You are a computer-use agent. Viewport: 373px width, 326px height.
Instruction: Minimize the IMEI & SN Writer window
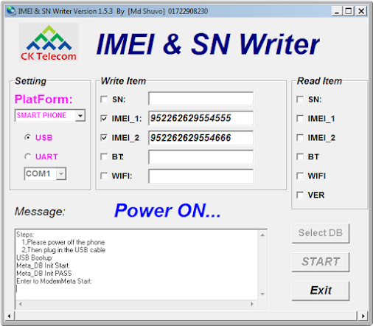point(337,11)
